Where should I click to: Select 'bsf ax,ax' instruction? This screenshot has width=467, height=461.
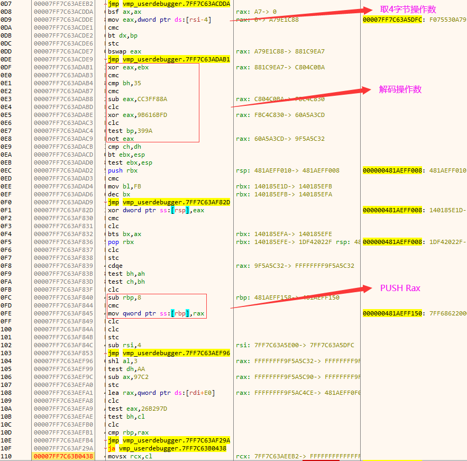(124, 12)
